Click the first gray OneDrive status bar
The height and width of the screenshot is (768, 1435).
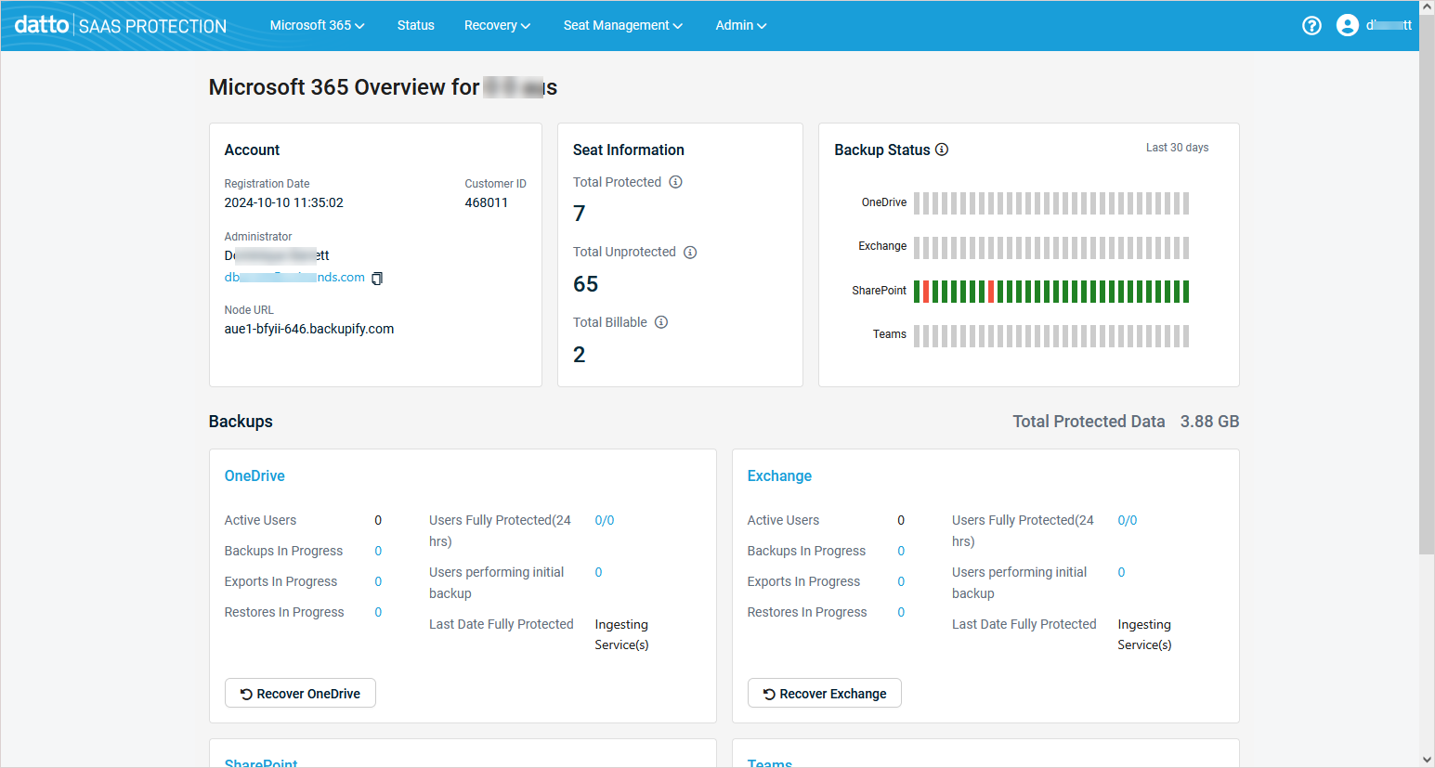[917, 203]
